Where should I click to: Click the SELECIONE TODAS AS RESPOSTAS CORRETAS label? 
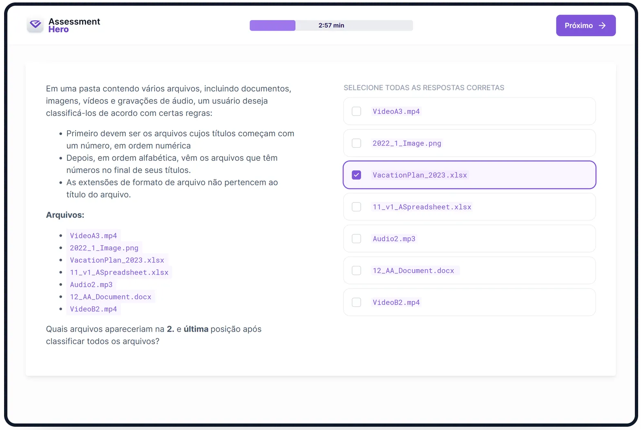click(x=424, y=88)
